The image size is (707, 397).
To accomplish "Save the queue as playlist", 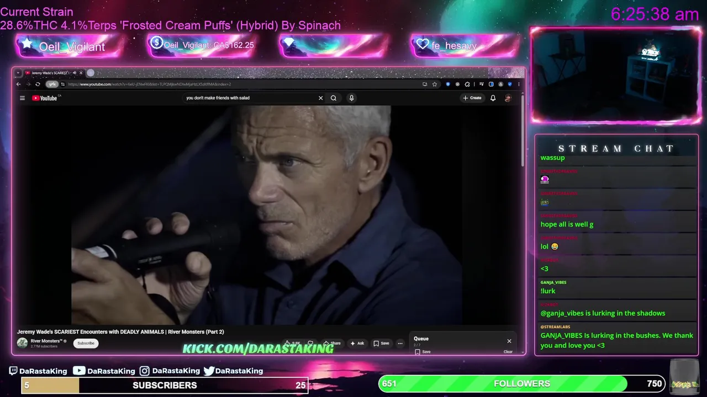I will coord(423,351).
